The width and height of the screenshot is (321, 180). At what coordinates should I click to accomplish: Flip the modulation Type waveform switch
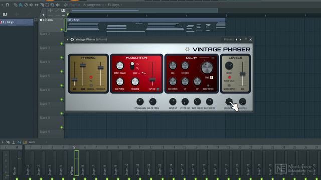[132, 66]
